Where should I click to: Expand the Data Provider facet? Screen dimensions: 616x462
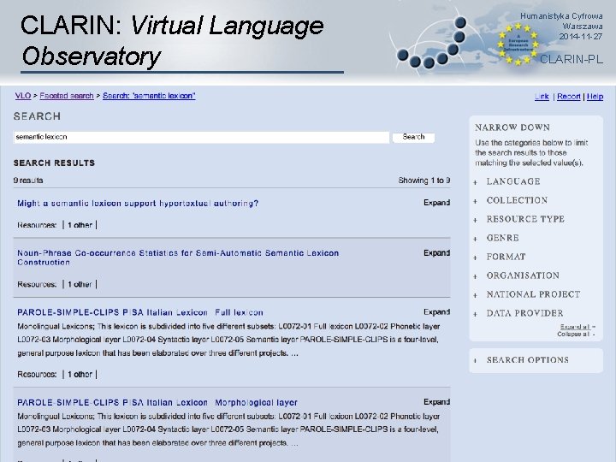(524, 313)
